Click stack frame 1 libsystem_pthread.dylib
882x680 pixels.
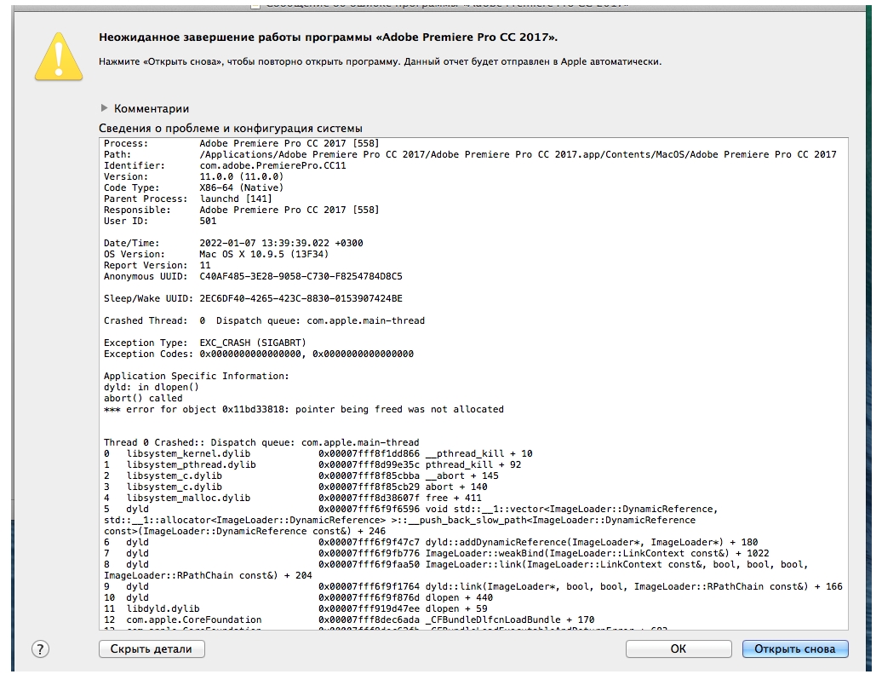312,464
